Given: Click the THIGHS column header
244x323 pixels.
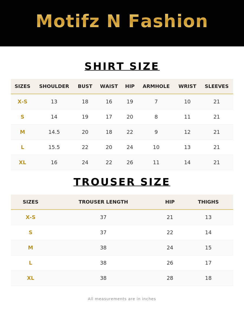Looking at the screenshot, I should coord(208,202).
